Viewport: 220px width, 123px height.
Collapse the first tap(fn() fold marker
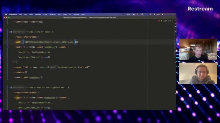point(8,47)
